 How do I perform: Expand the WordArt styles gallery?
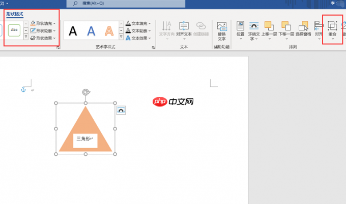point(121,37)
